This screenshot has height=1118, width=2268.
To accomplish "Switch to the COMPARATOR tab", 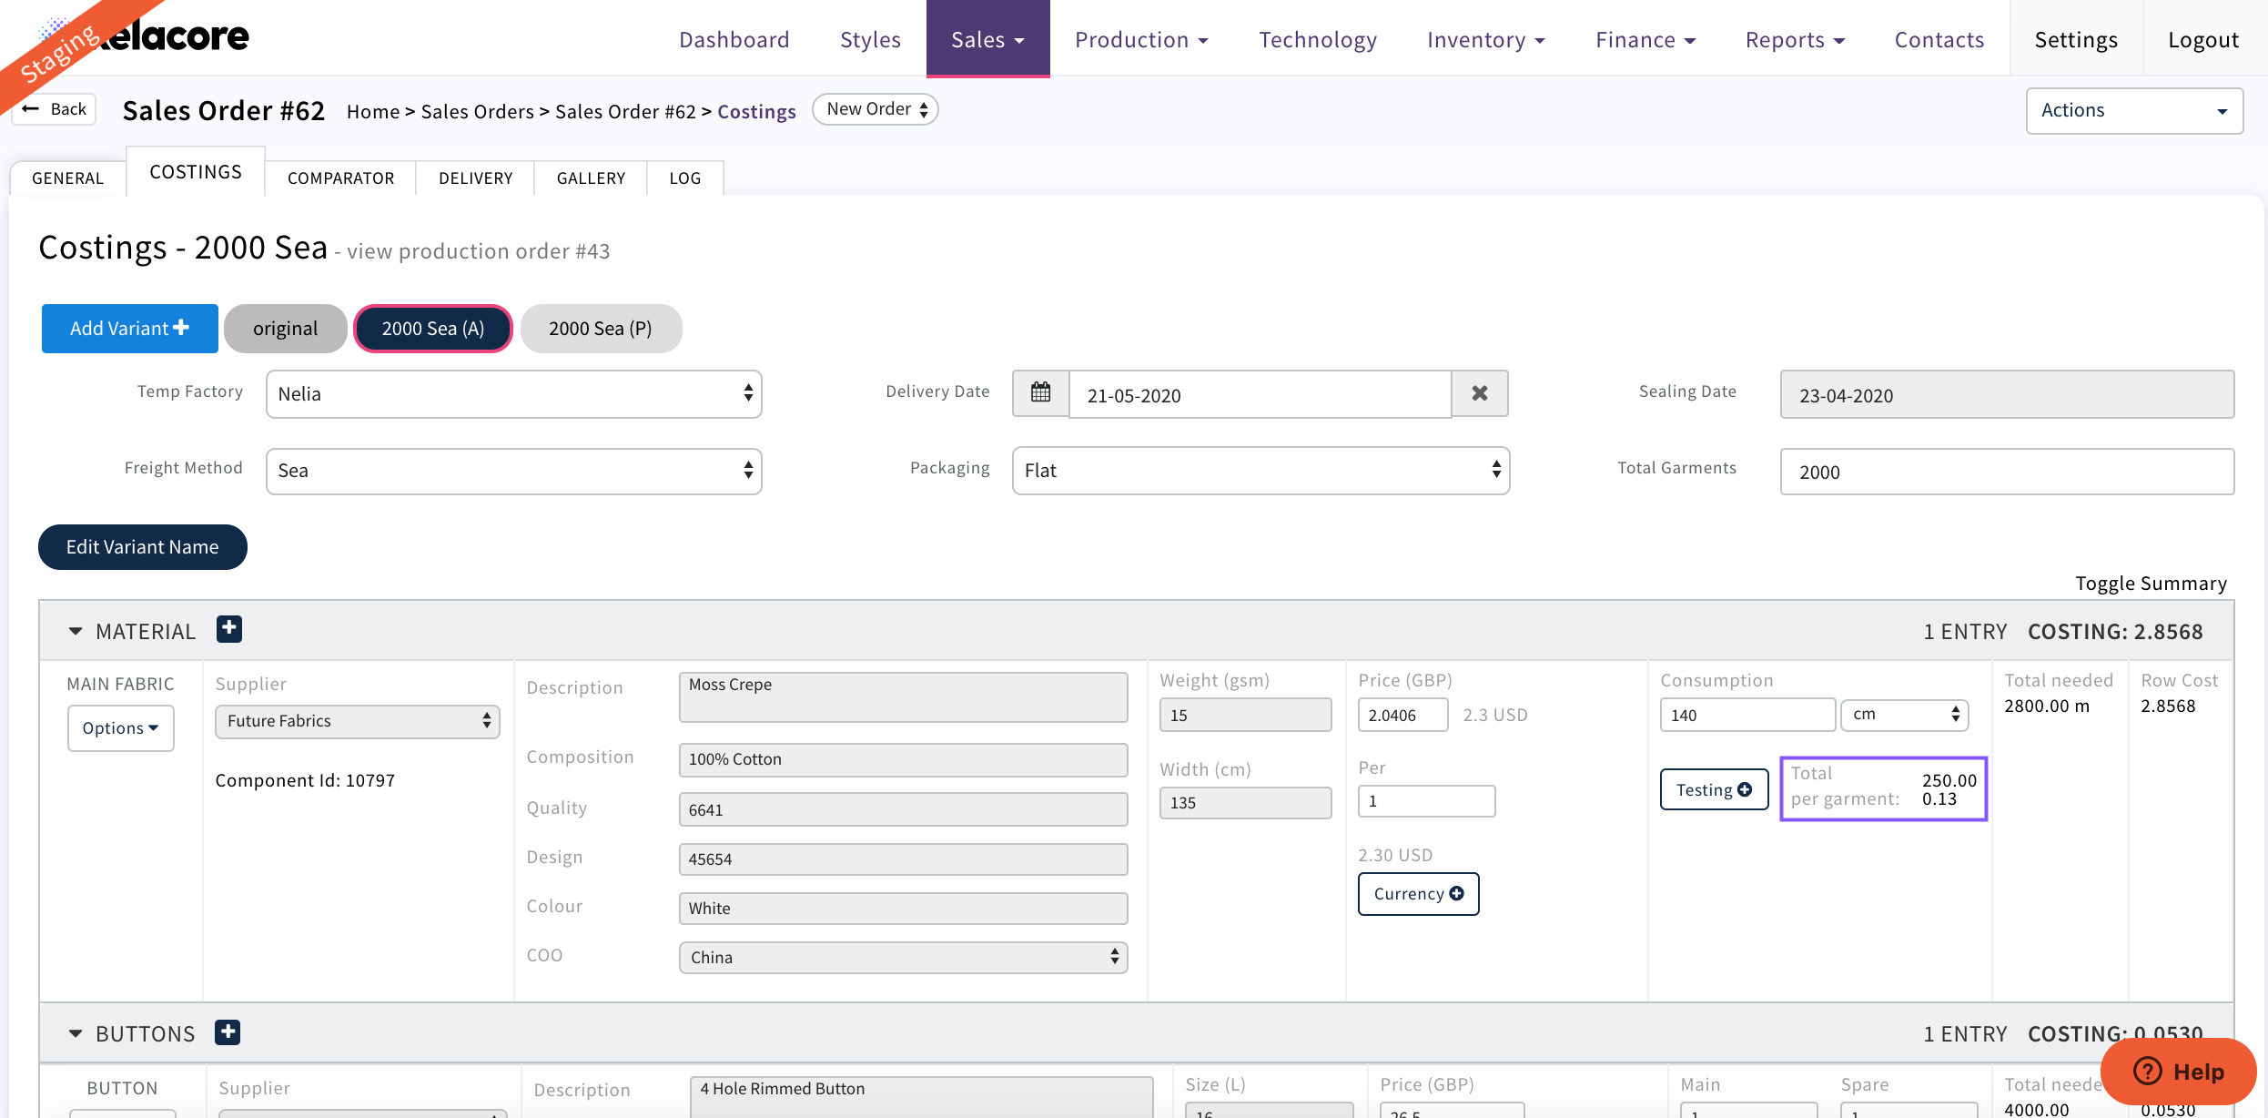I will pos(340,178).
